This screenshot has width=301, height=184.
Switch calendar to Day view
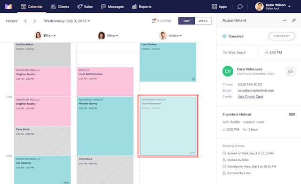coord(187,21)
